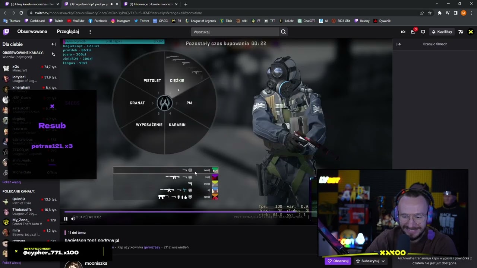Open the notifications inbox with 3 badge
Viewport: 477px width, 268px height.
coord(413,32)
